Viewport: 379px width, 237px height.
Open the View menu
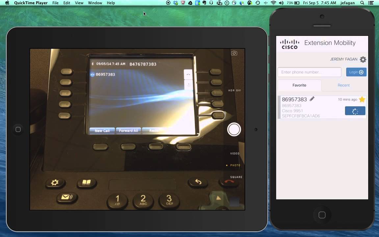[x=79, y=3]
